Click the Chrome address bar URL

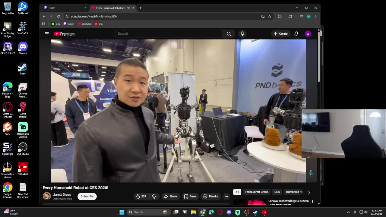click(x=94, y=16)
